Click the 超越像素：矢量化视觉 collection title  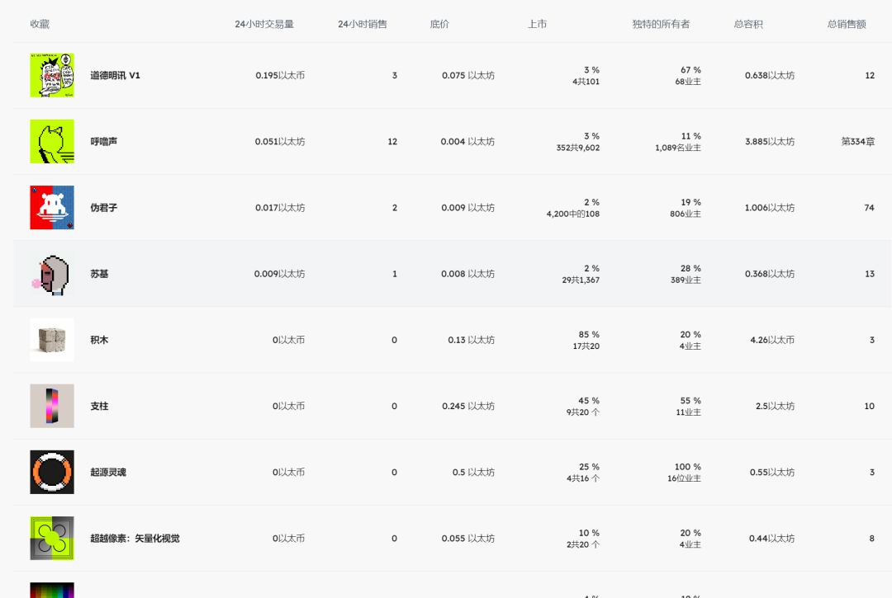135,538
